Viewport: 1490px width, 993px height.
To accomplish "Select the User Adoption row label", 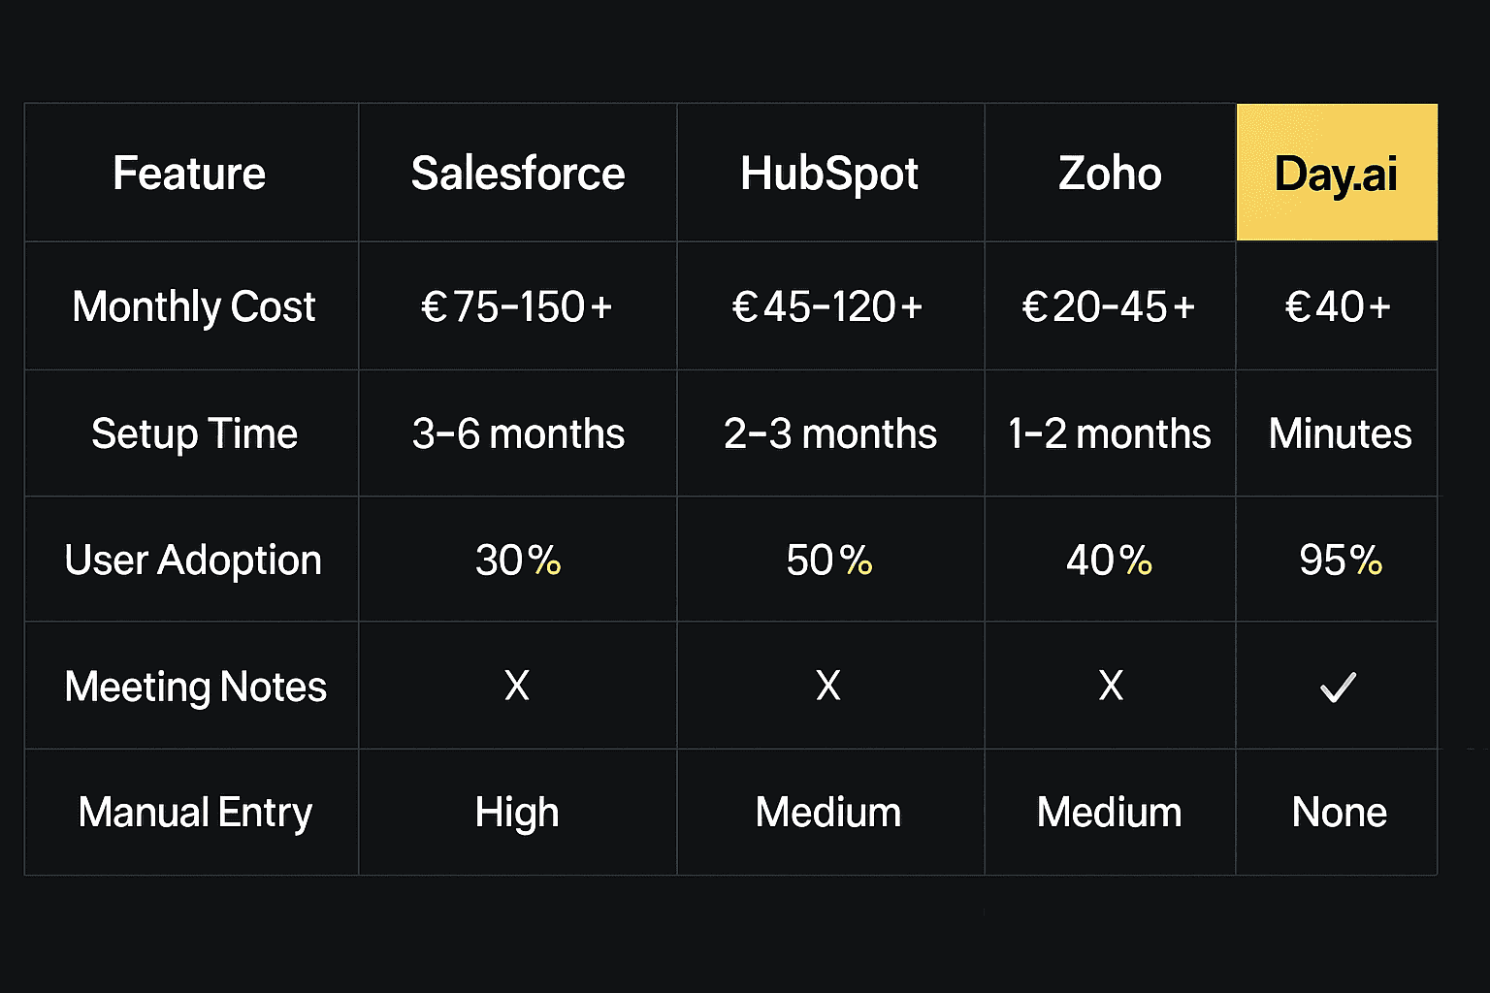I will pyautogui.click(x=193, y=560).
